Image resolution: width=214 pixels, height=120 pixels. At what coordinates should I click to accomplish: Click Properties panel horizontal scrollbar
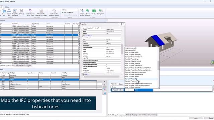click(102, 77)
